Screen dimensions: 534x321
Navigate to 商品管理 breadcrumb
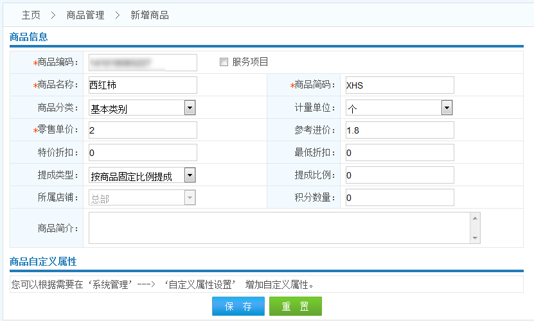[85, 15]
